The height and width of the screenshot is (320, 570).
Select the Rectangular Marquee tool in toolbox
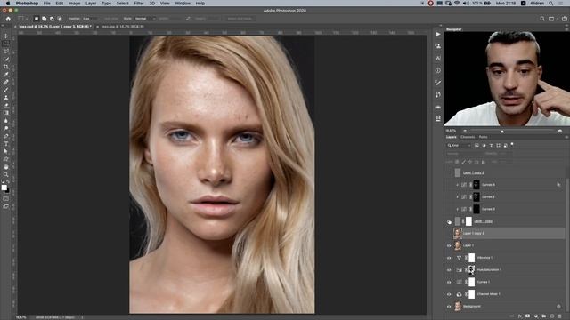pyautogui.click(x=6, y=44)
